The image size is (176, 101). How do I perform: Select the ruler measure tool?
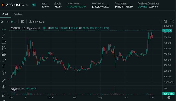click(4, 81)
